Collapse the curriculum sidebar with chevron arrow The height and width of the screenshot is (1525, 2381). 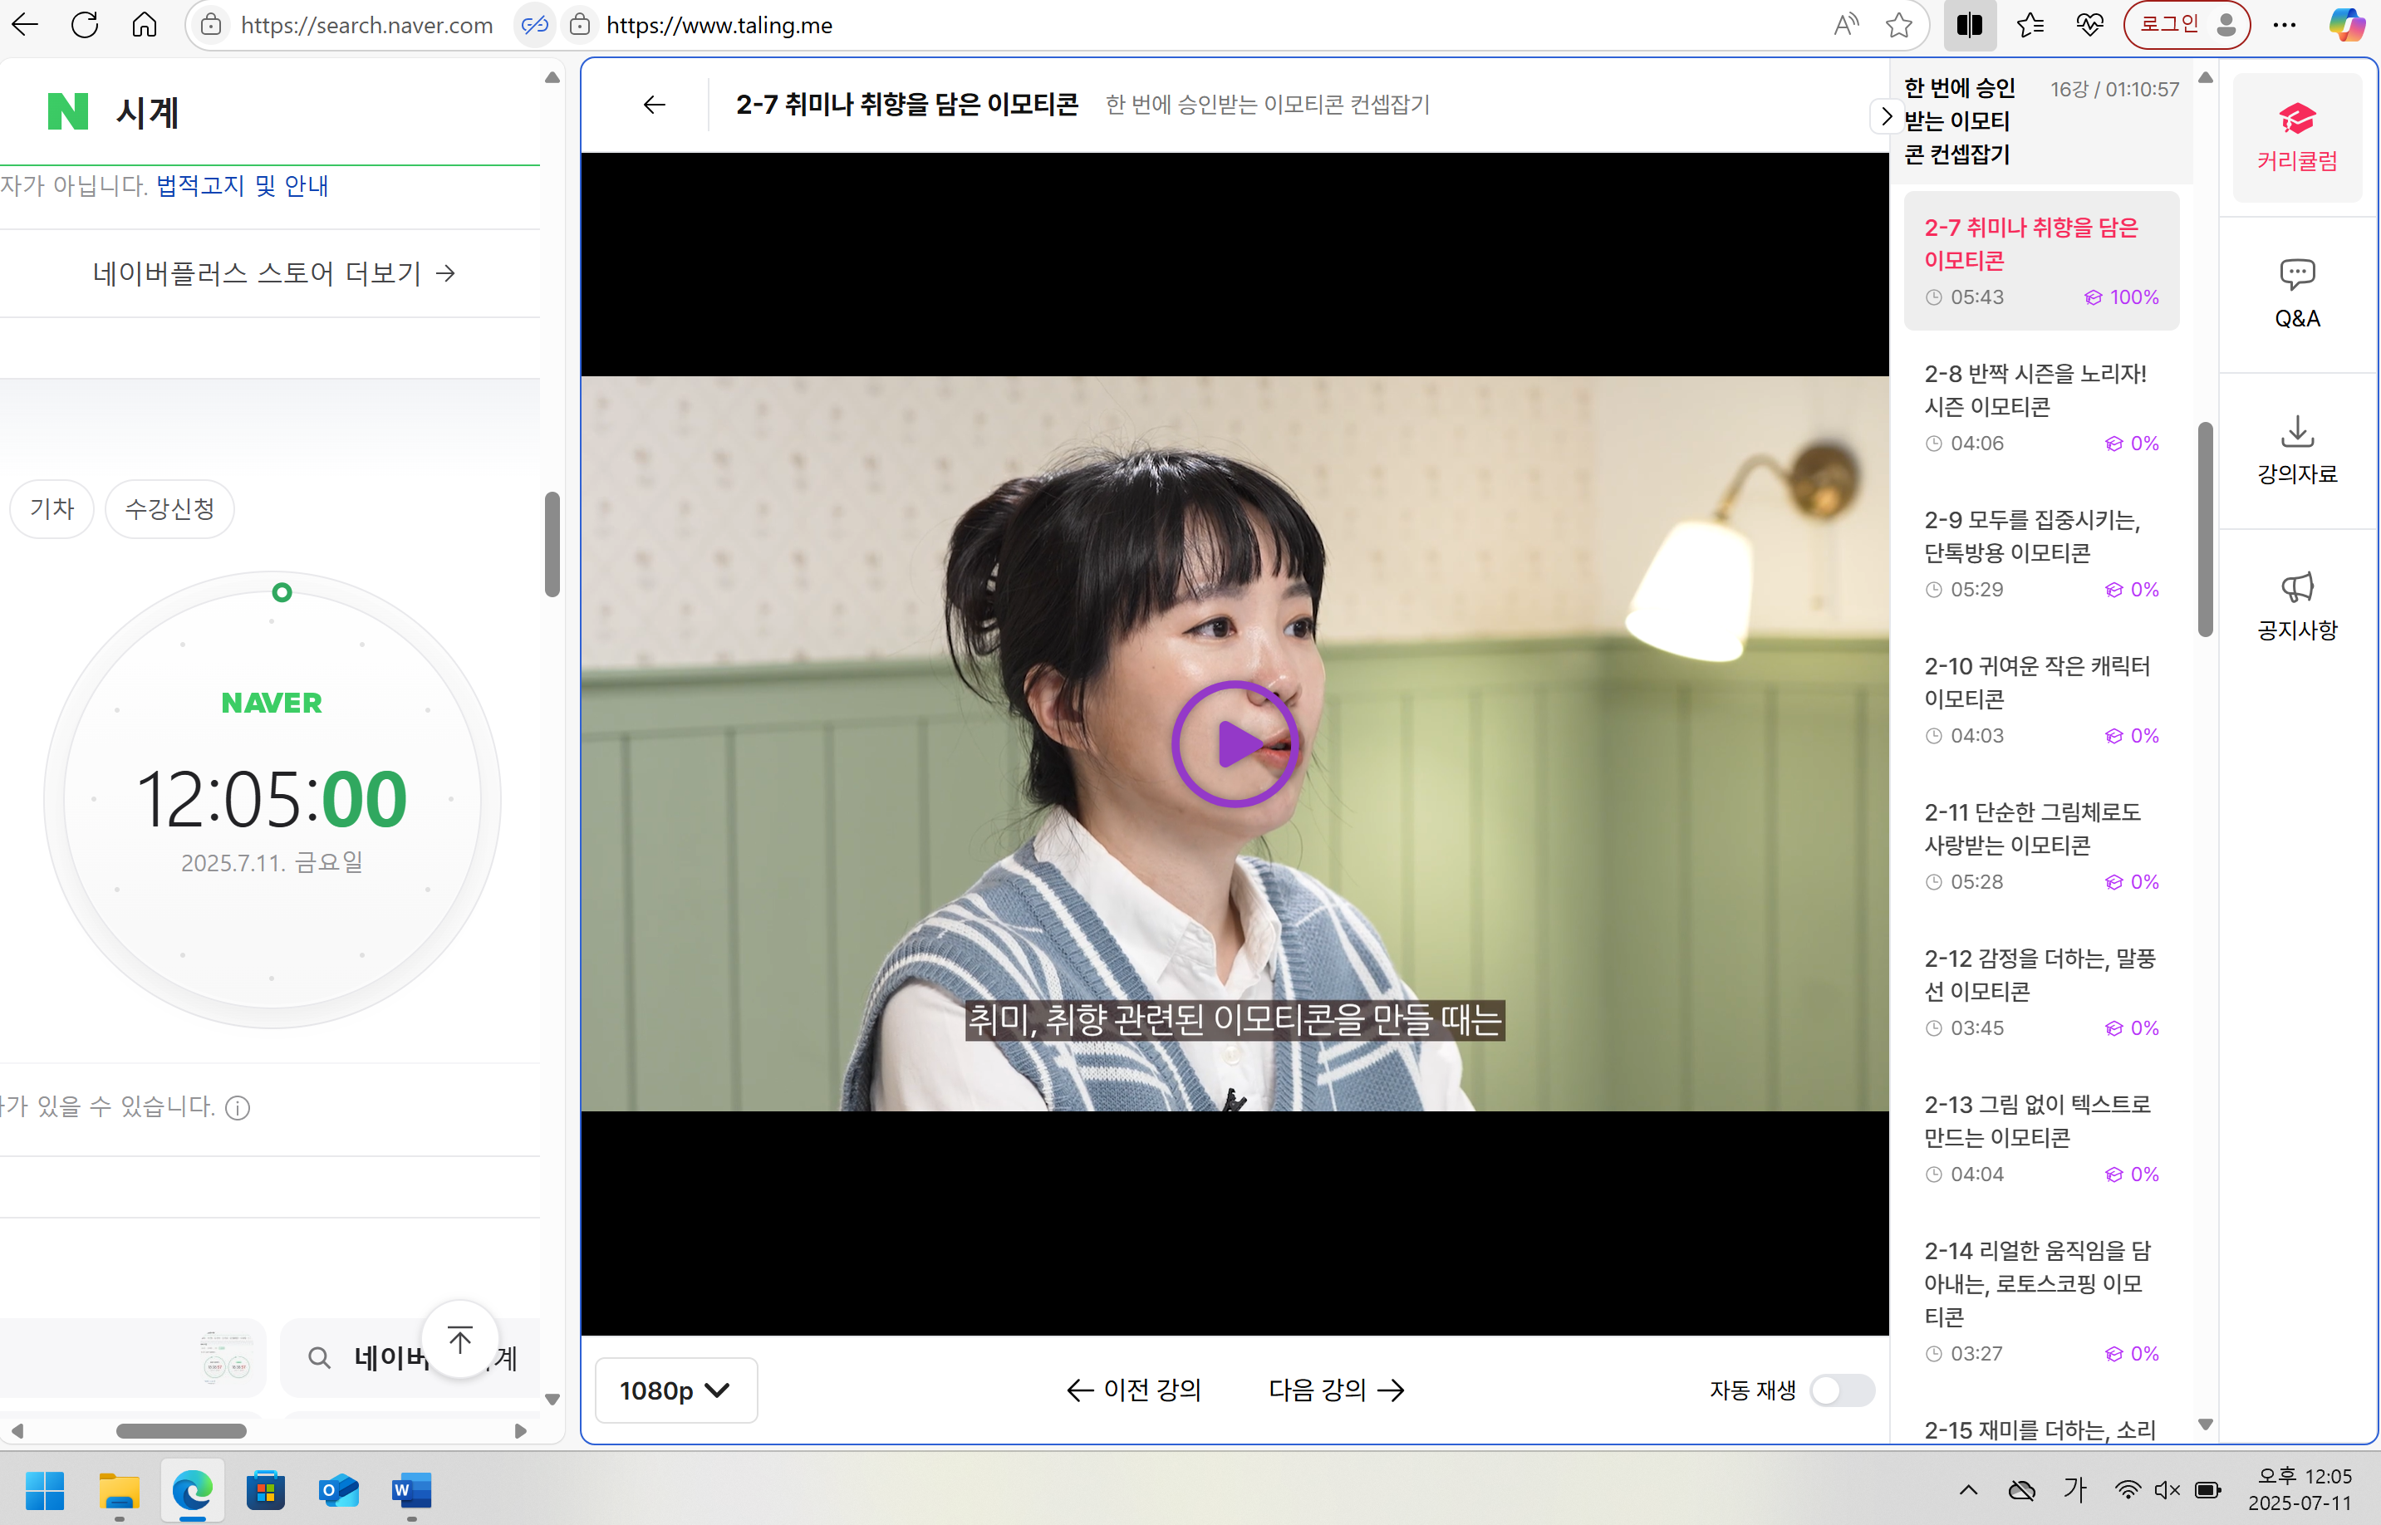[1885, 115]
